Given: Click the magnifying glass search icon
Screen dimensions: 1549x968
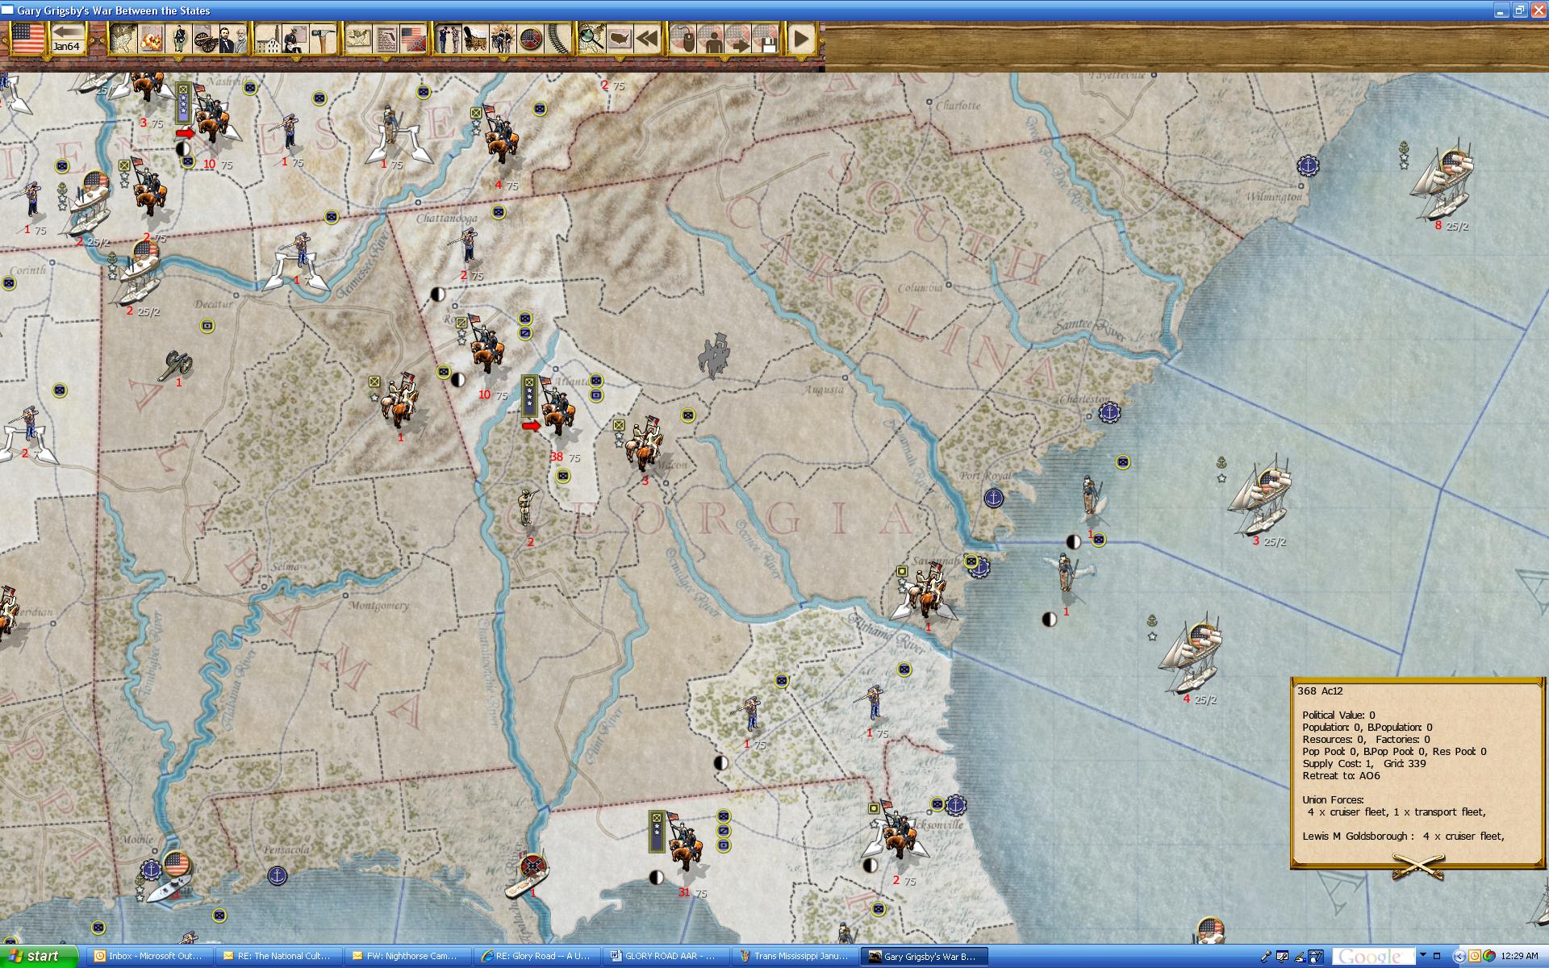Looking at the screenshot, I should [592, 38].
